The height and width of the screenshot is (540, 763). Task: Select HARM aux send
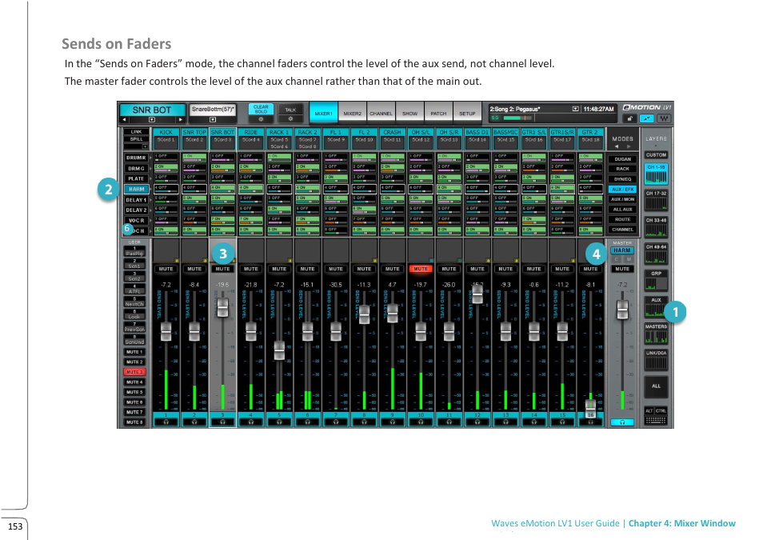tap(136, 190)
